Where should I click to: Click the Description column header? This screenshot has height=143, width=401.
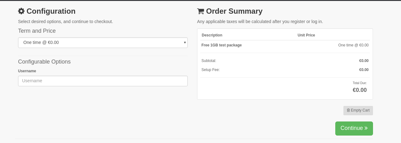coord(212,35)
